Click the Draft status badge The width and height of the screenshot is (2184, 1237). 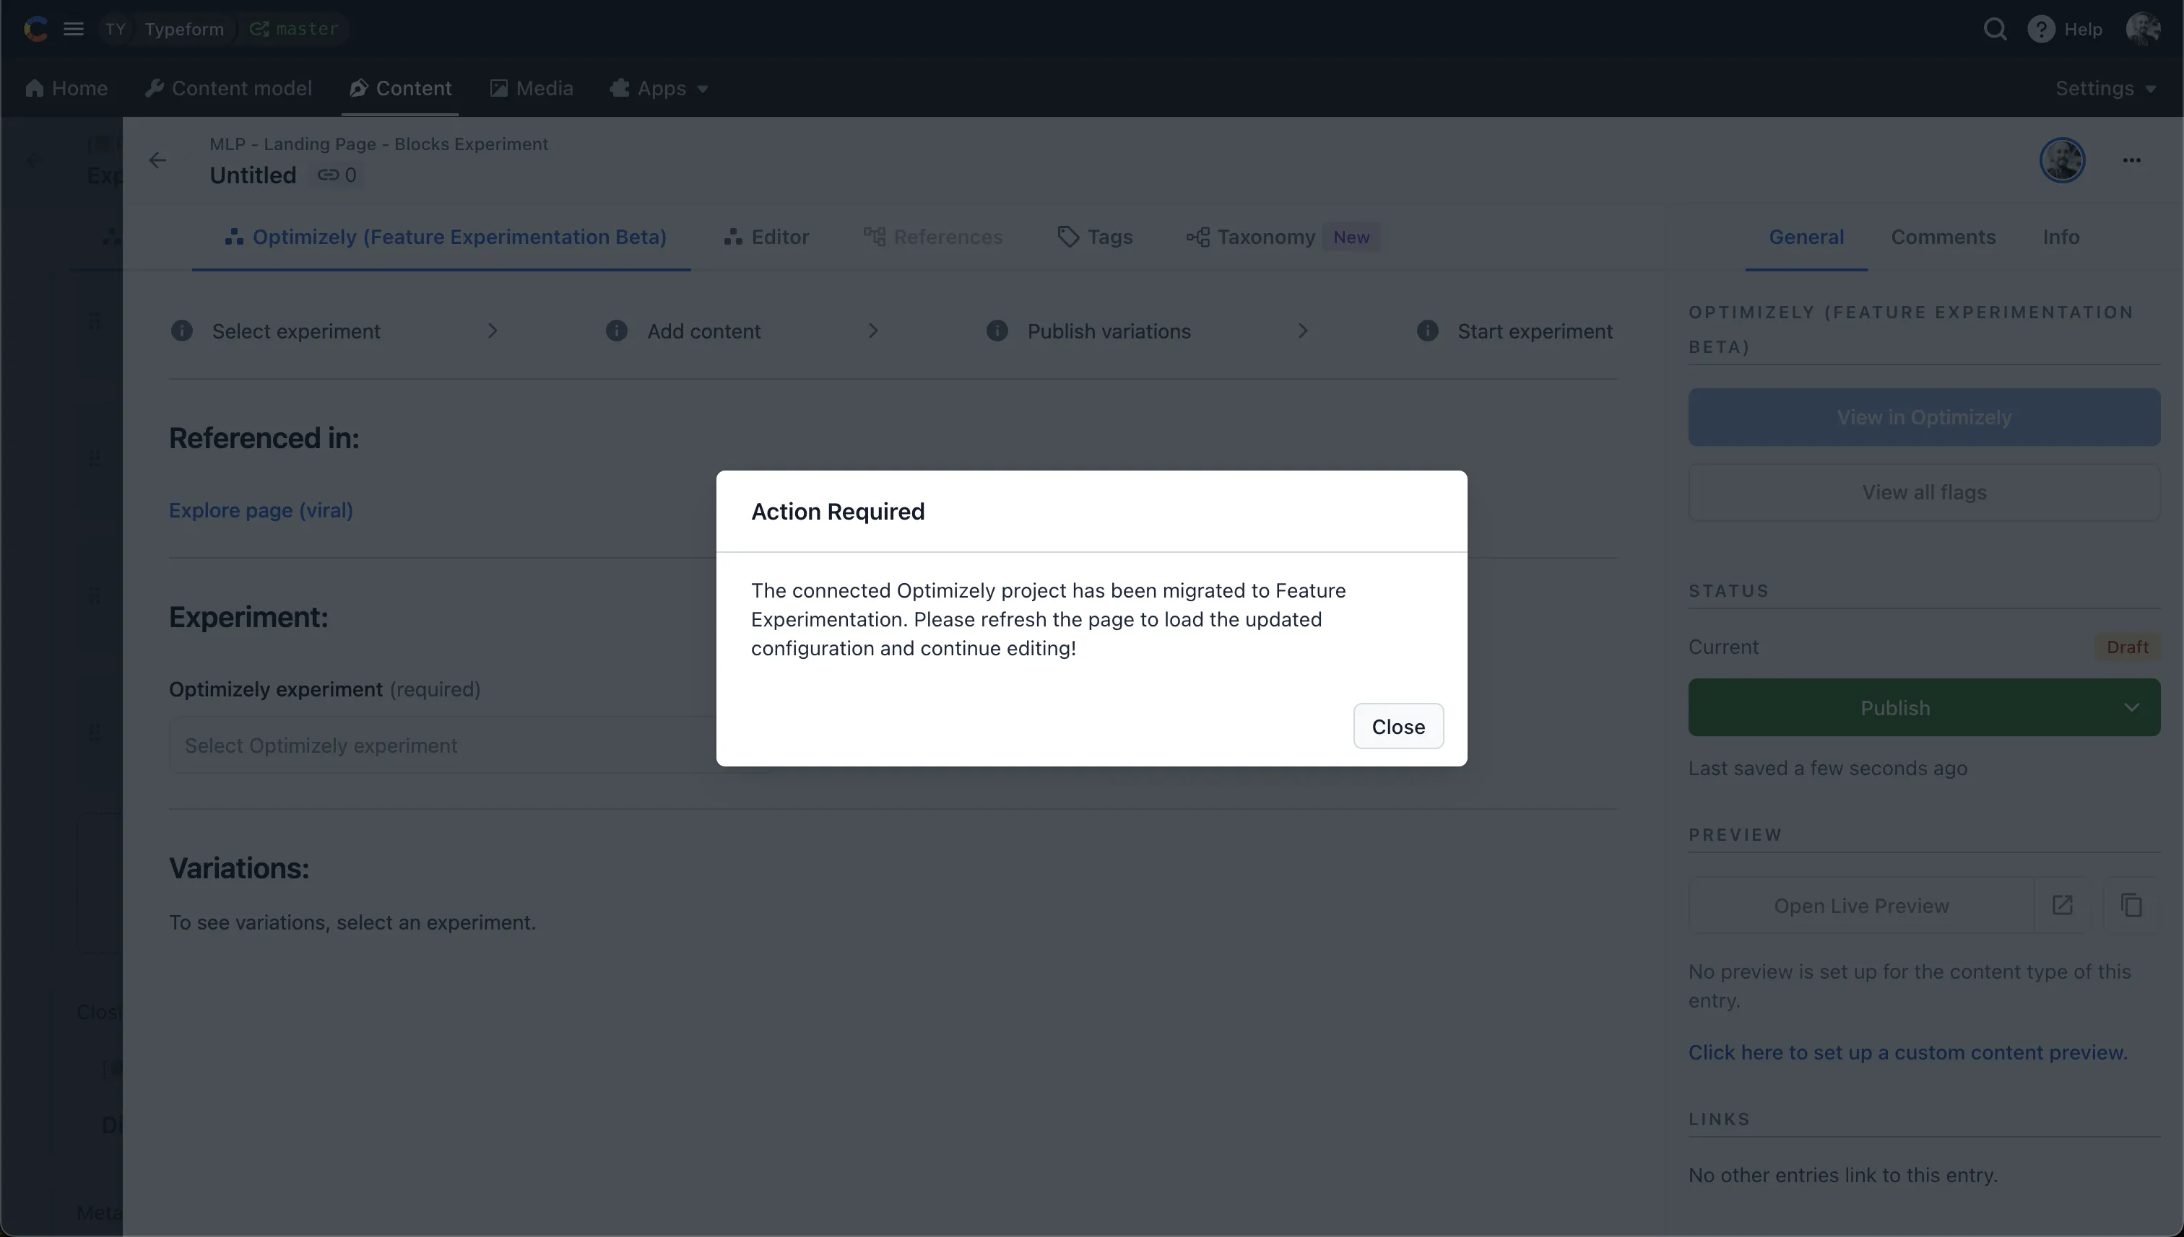pos(2127,647)
